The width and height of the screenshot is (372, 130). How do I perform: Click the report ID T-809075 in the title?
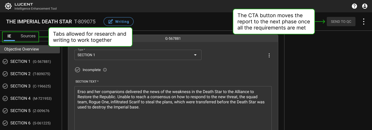click(85, 22)
